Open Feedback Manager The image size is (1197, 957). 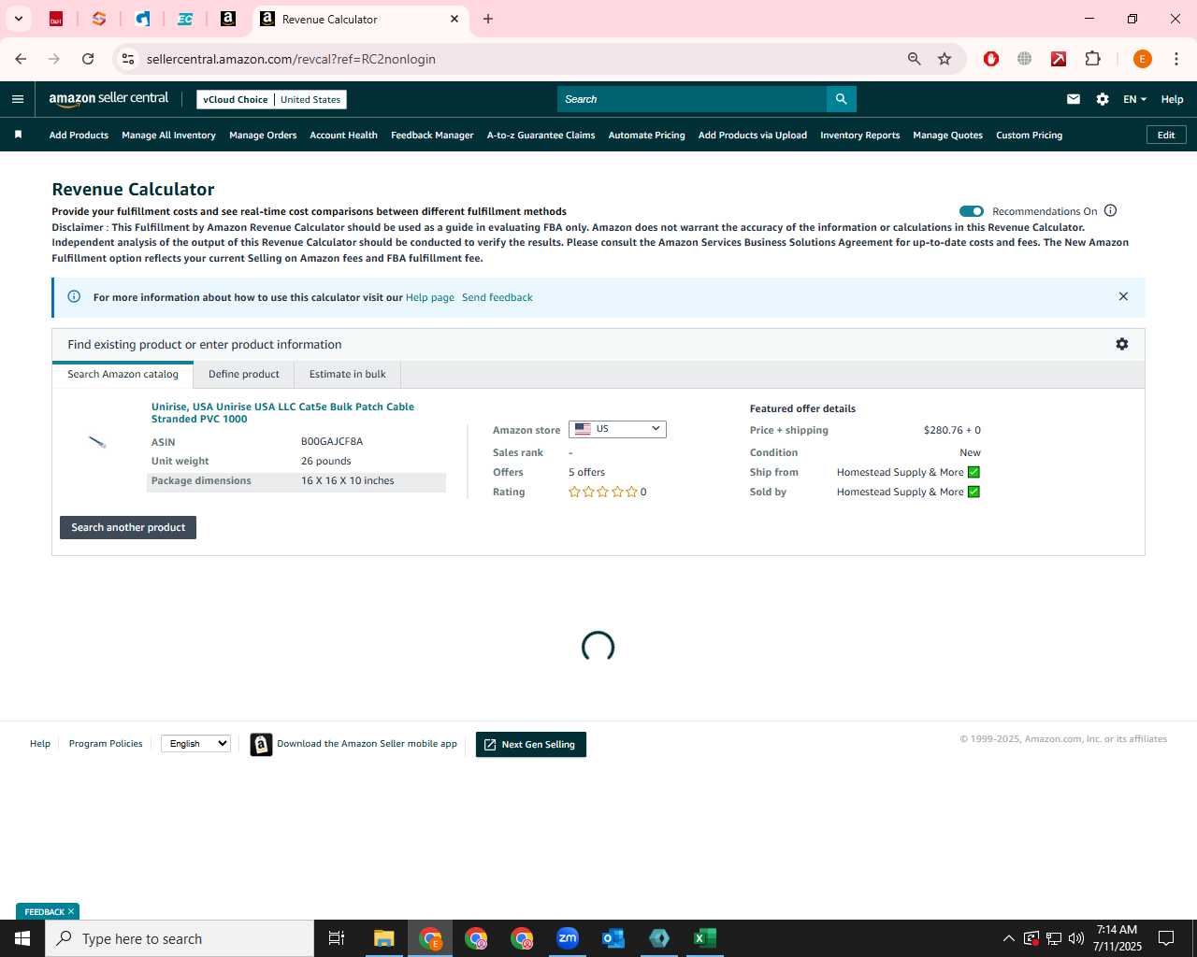(x=432, y=135)
